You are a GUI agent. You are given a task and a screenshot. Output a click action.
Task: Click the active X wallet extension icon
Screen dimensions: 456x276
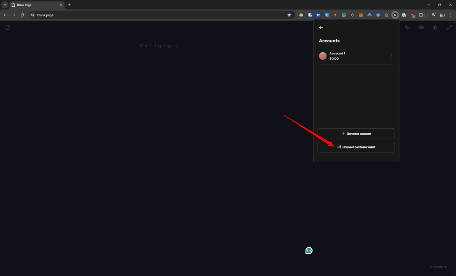pyautogui.click(x=395, y=15)
